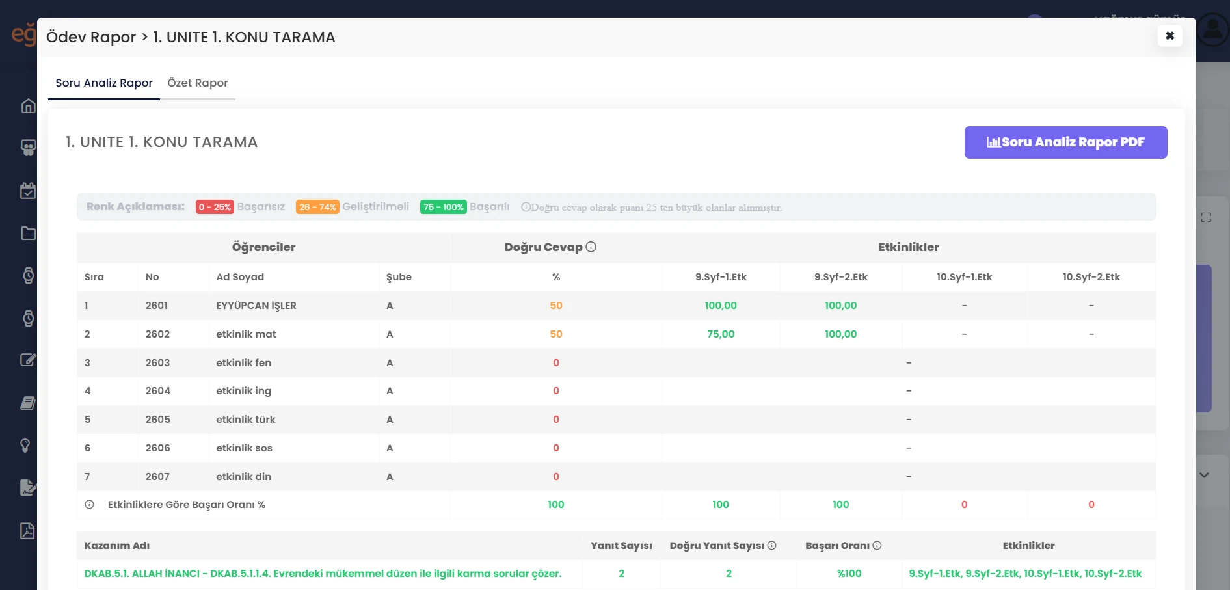Click the pencil-in-square edit sidebar icon

[x=28, y=360]
